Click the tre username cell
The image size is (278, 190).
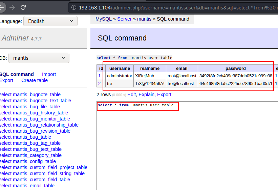click(120, 84)
